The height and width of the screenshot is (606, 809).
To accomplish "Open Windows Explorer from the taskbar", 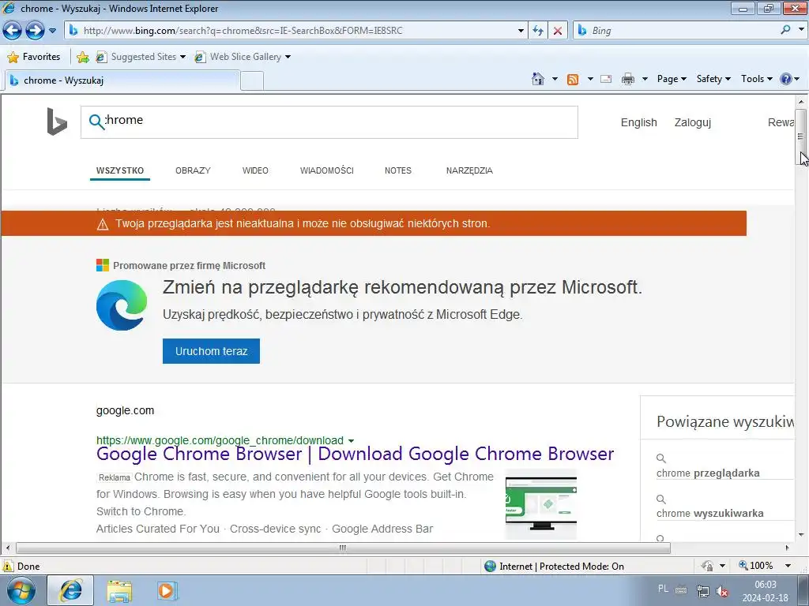I will (119, 590).
